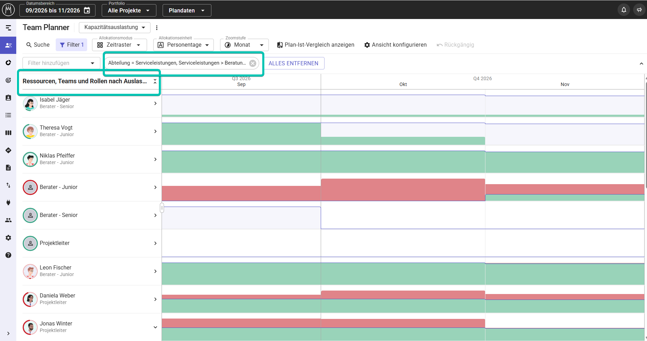Open the Kapazitätsauslastung dropdown
This screenshot has height=341, width=647.
coord(115,27)
